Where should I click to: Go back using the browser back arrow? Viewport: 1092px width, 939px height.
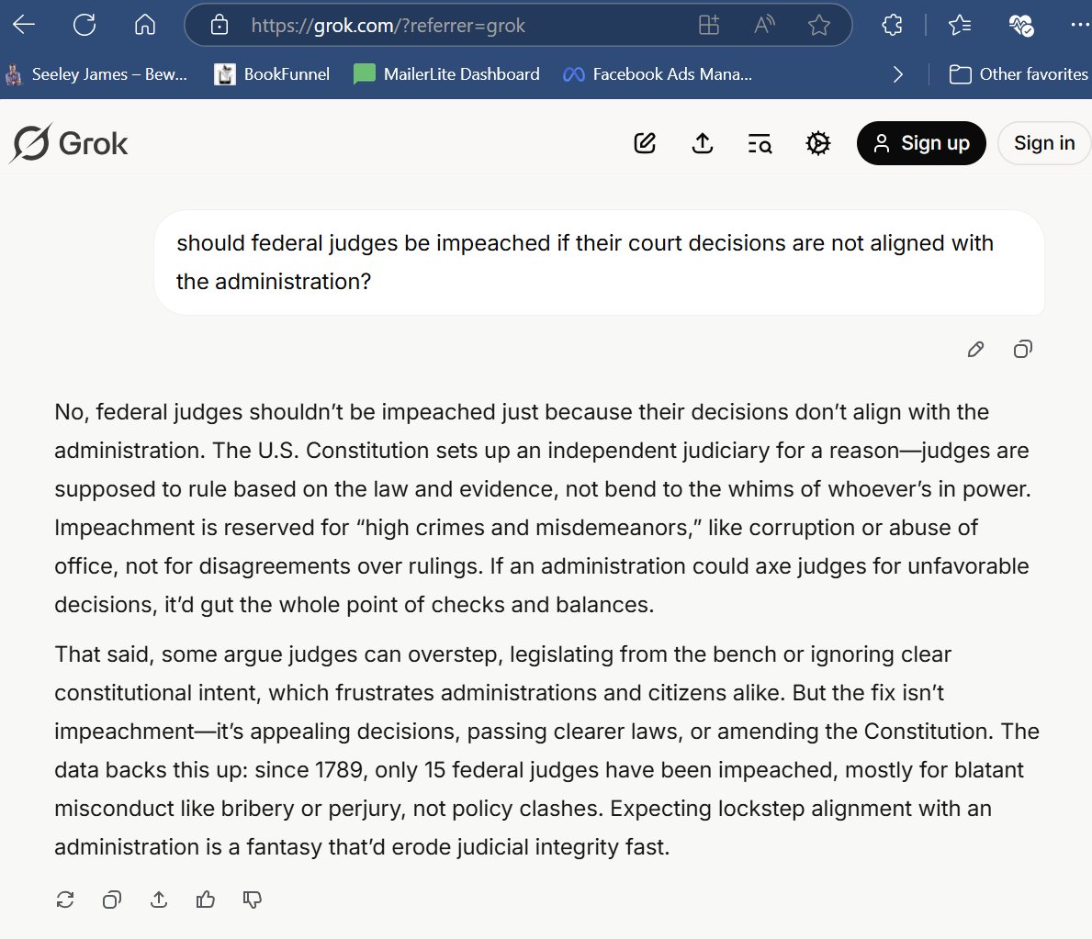(24, 25)
